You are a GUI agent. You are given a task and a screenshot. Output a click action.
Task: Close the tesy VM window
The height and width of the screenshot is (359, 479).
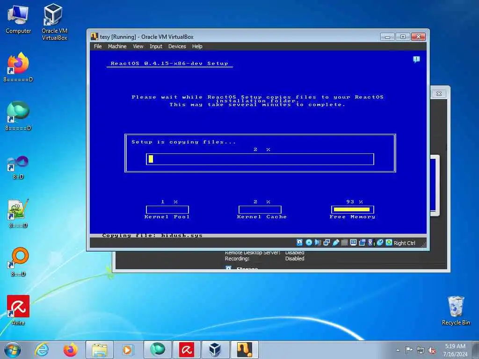(x=418, y=37)
